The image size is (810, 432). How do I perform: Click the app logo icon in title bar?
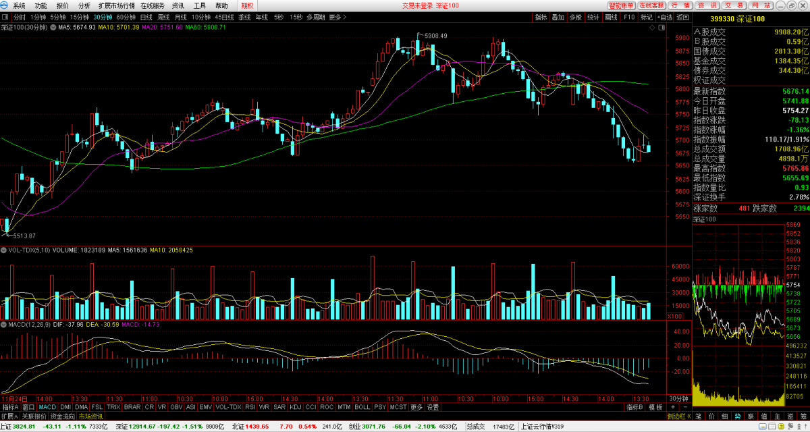[x=5, y=5]
